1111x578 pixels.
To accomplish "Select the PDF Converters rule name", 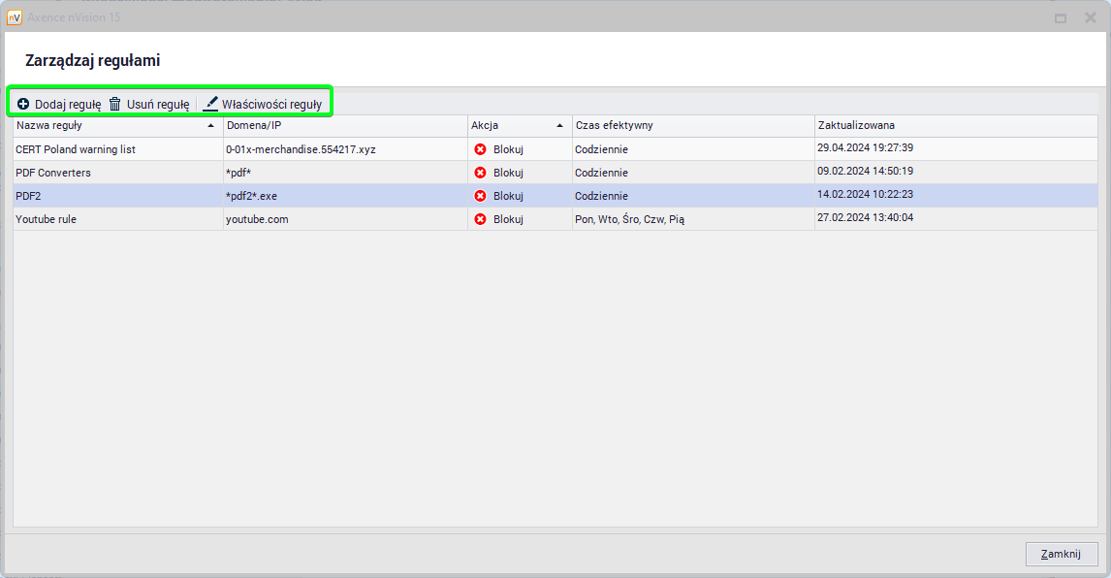I will click(x=53, y=173).
